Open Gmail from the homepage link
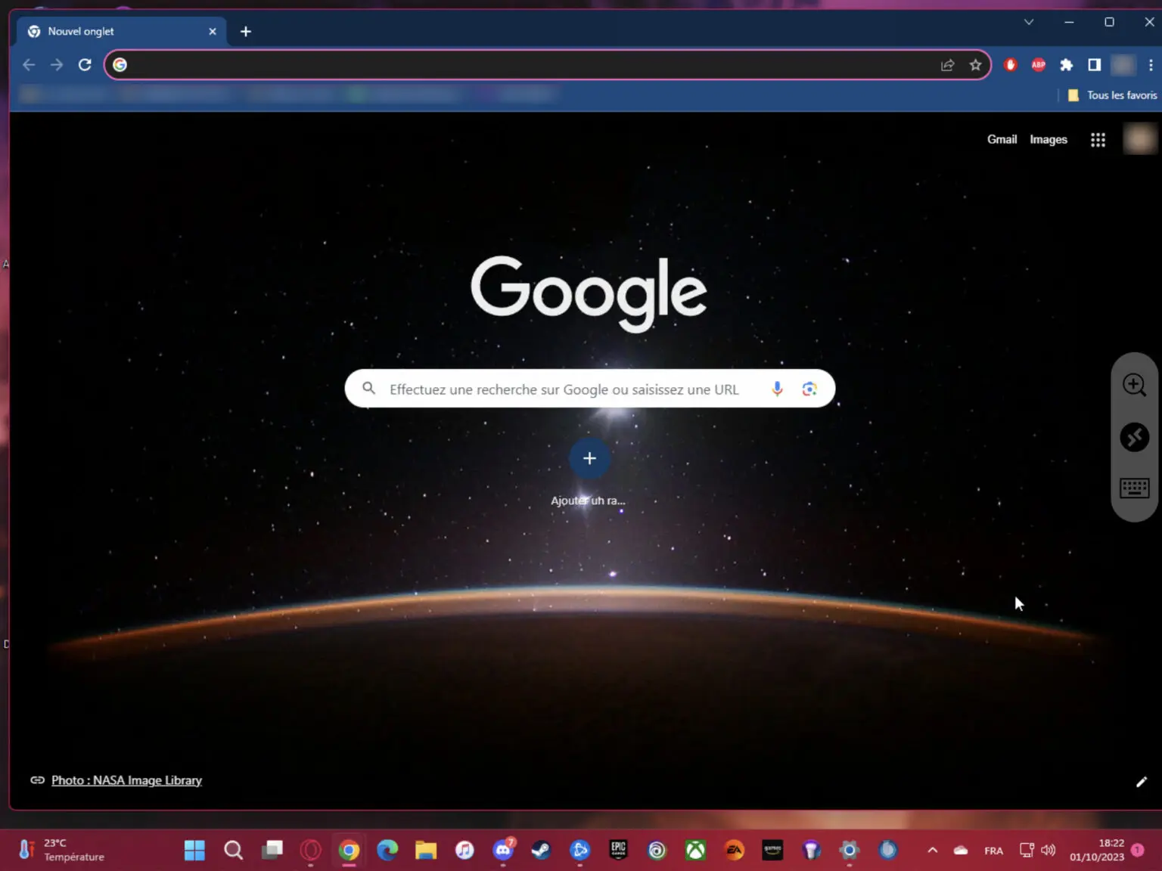 coord(1002,139)
